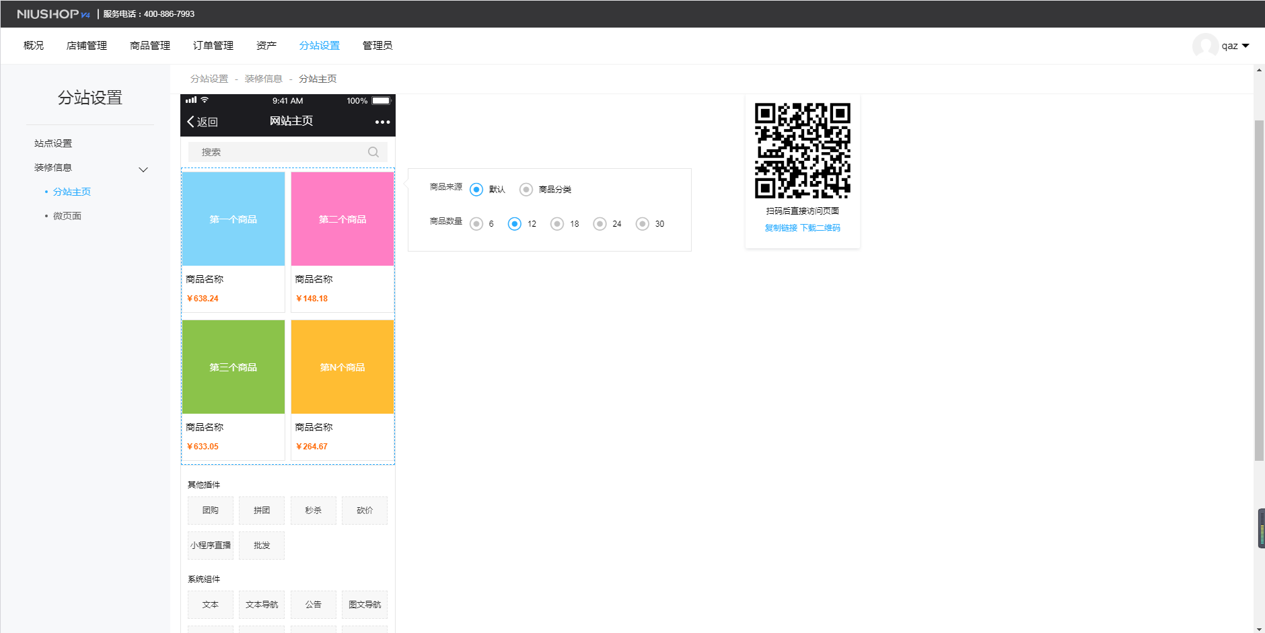Screen dimensions: 1265x633
Task: Set product quantity to 6
Action: click(x=476, y=224)
